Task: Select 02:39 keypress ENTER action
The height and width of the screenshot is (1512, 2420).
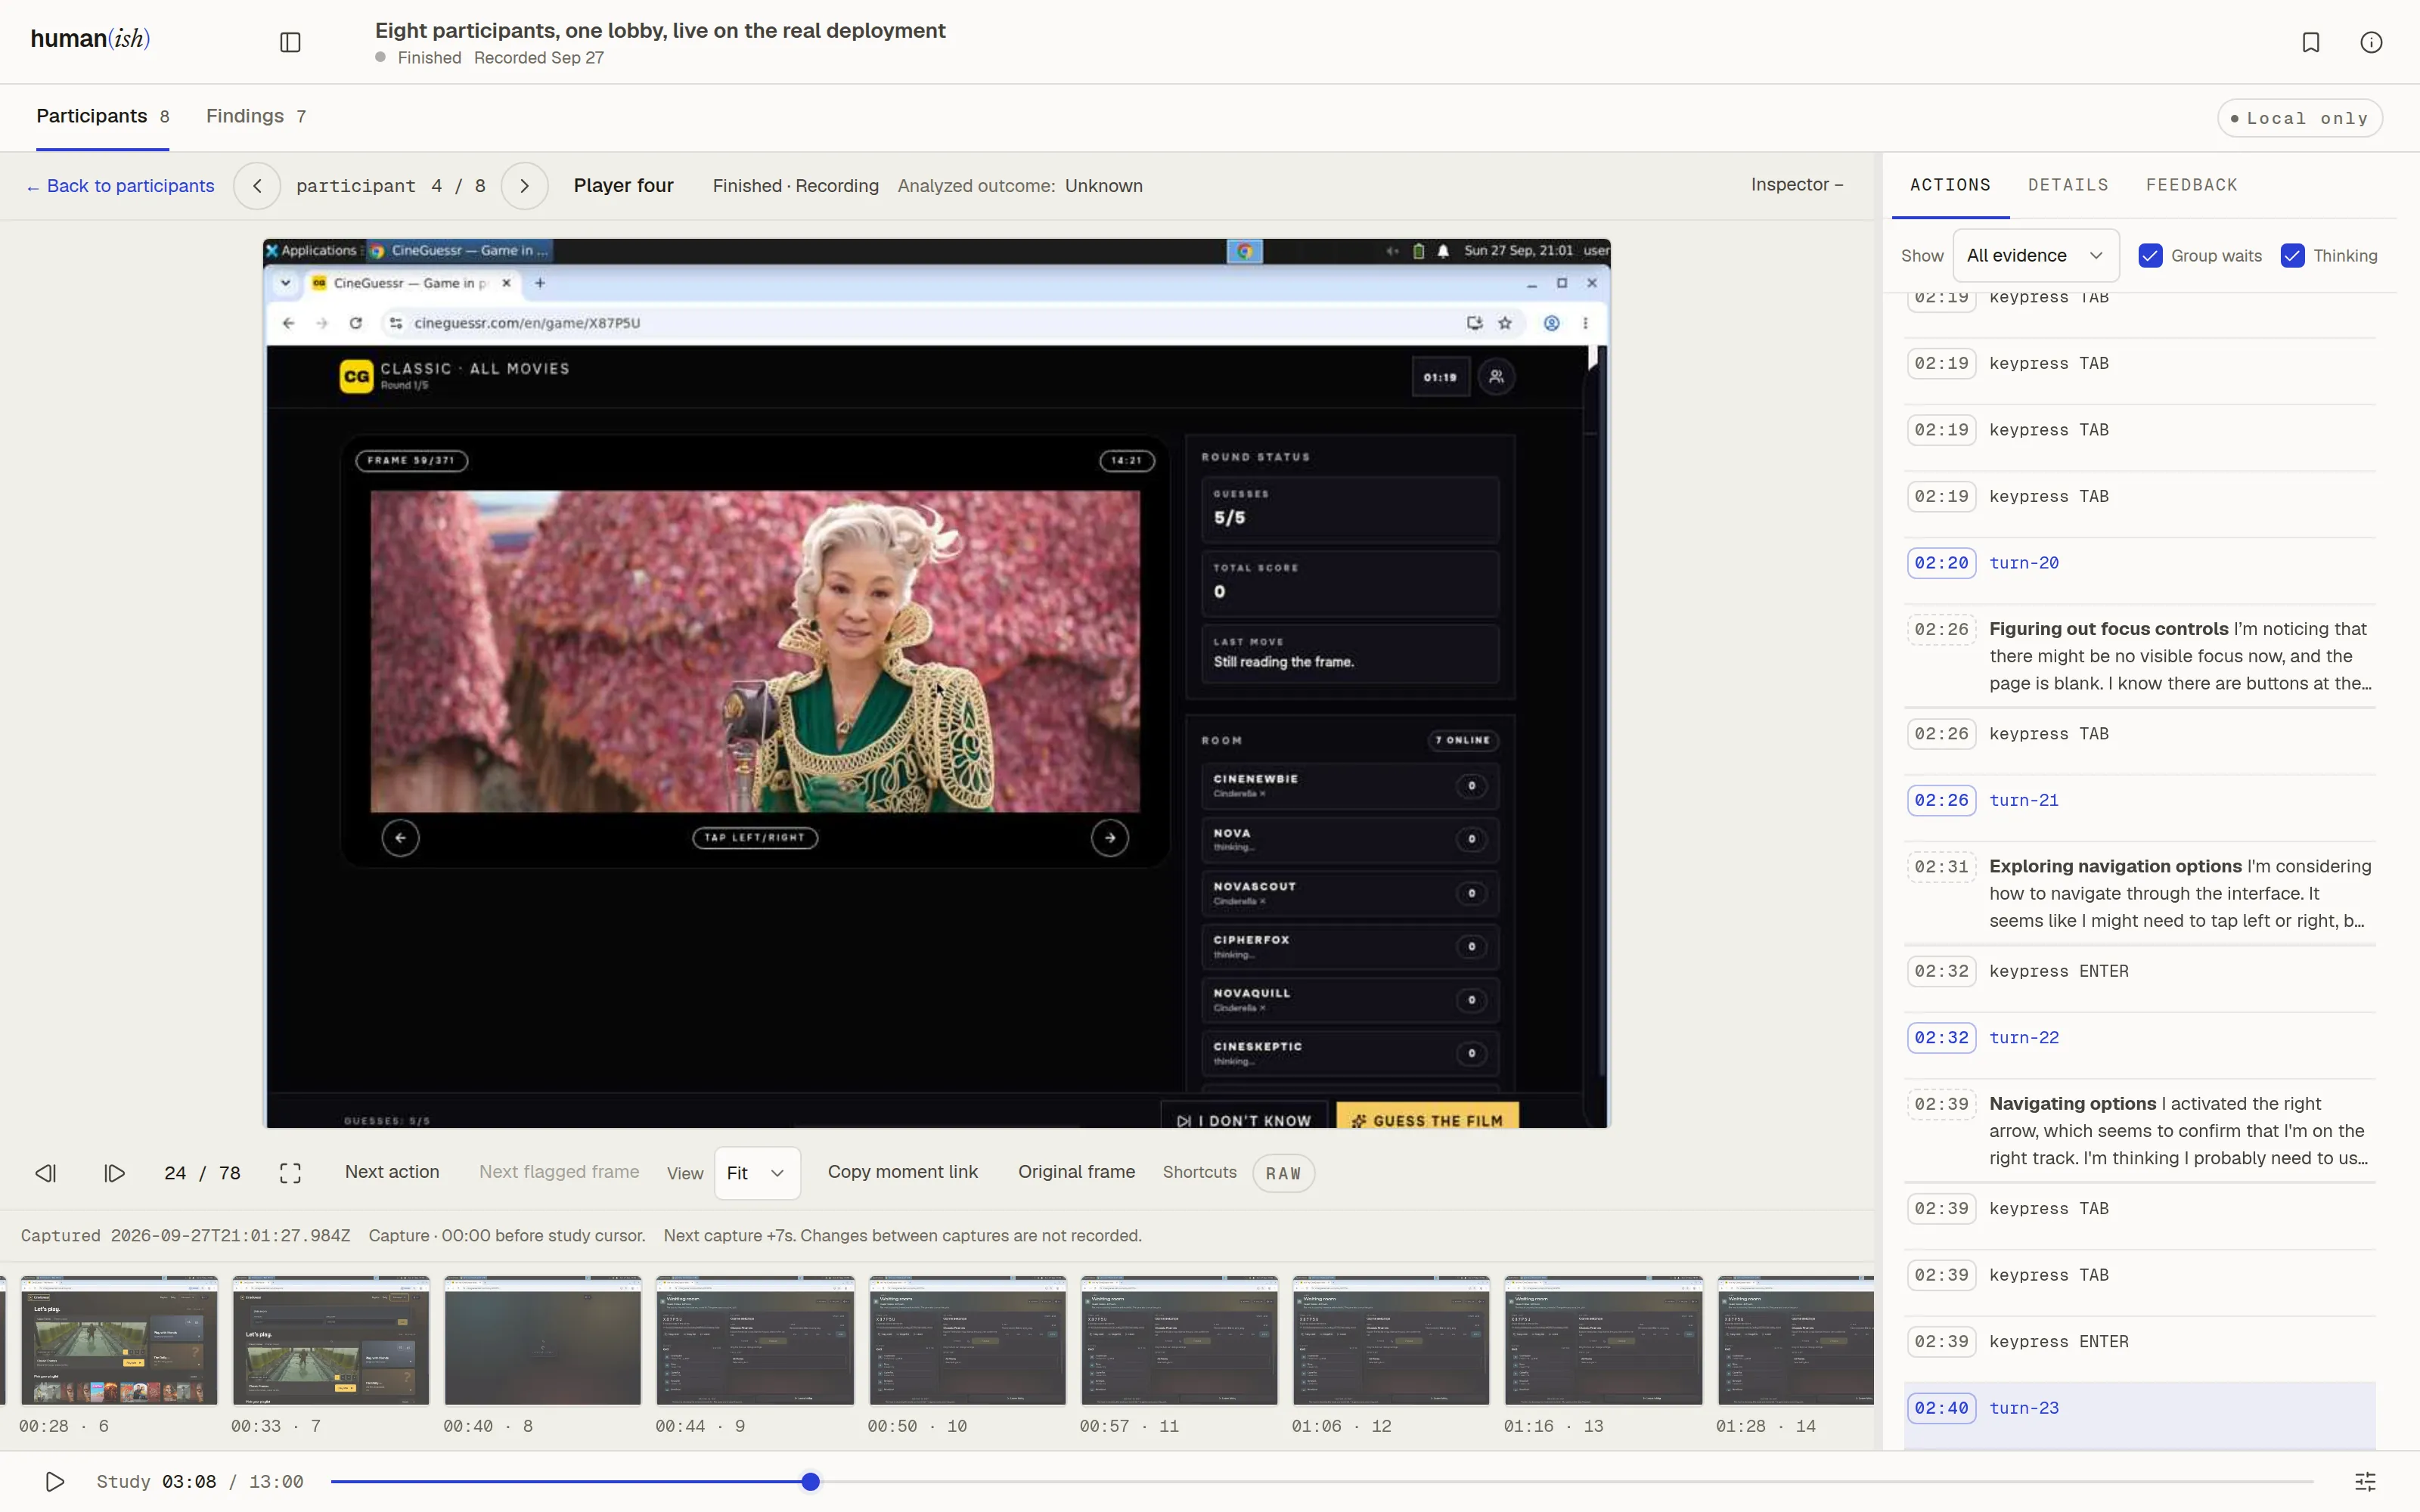Action: 2139,1342
